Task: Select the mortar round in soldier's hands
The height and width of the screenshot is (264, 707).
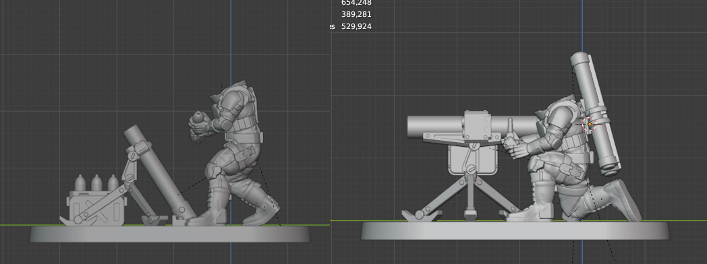Action: [198, 118]
